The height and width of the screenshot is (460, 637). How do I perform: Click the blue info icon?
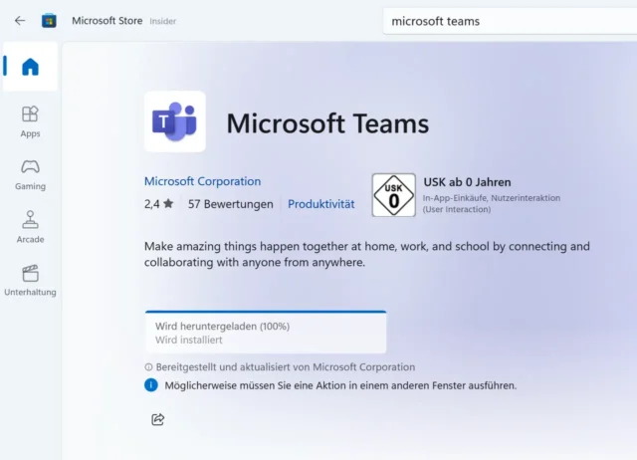coord(150,384)
